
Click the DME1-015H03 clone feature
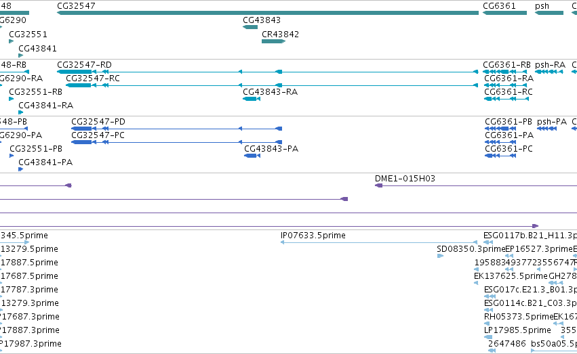[x=476, y=185]
